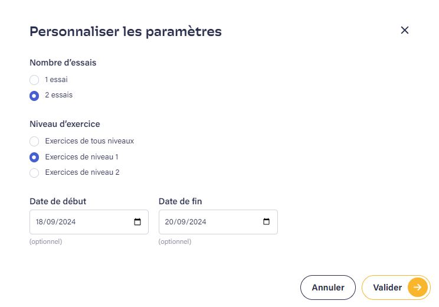Screen dimensions: 439x307
Task: Choose Exercices de niveau 2
Action: point(34,173)
